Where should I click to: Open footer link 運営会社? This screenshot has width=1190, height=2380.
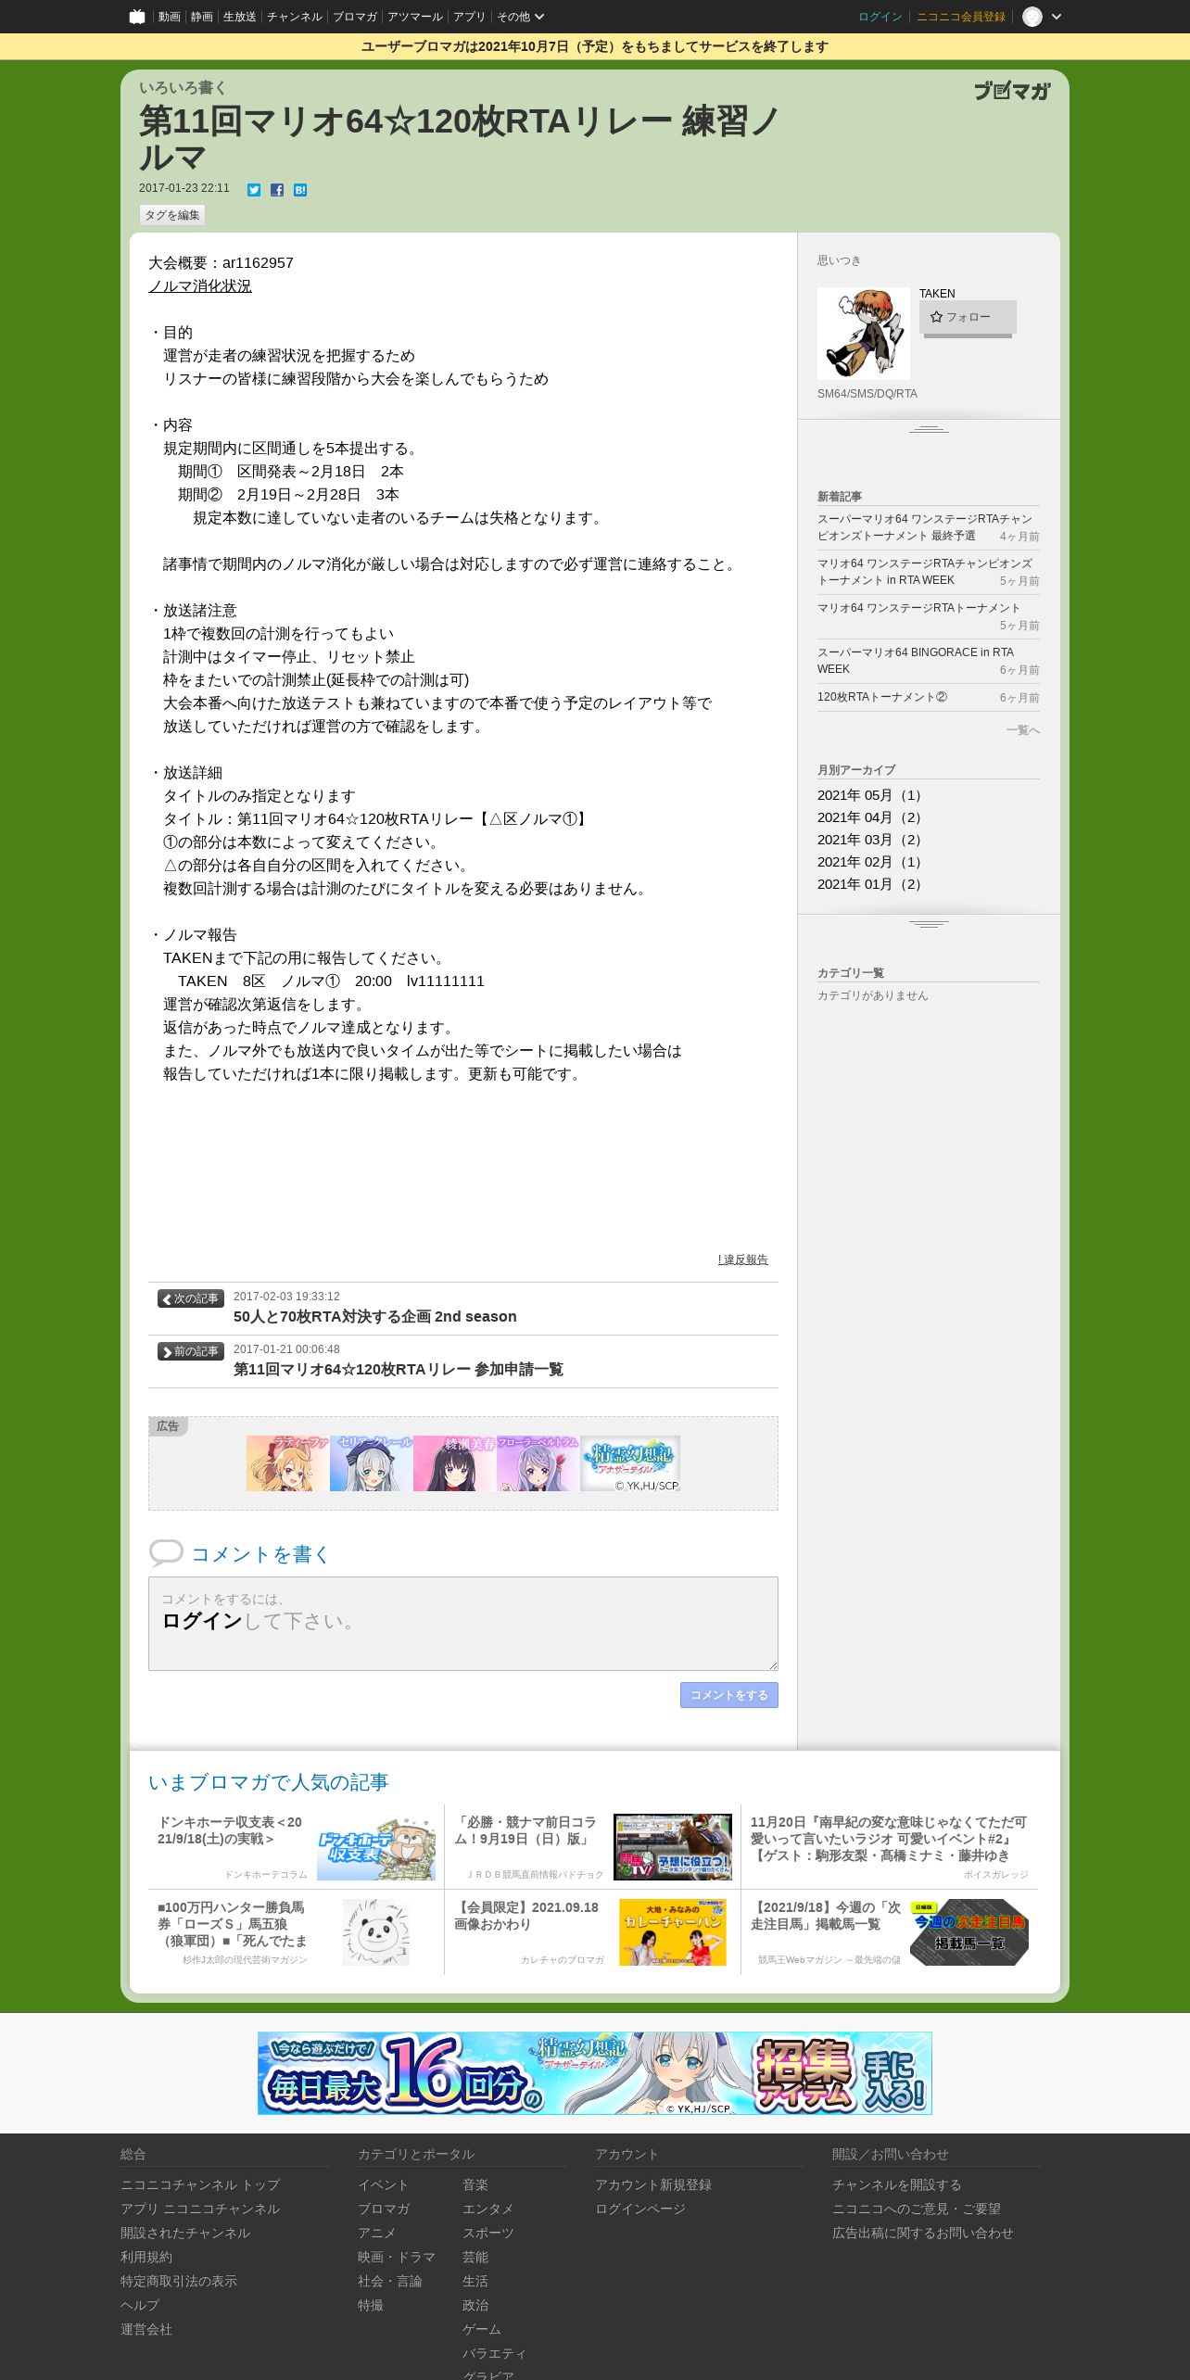[x=146, y=2329]
